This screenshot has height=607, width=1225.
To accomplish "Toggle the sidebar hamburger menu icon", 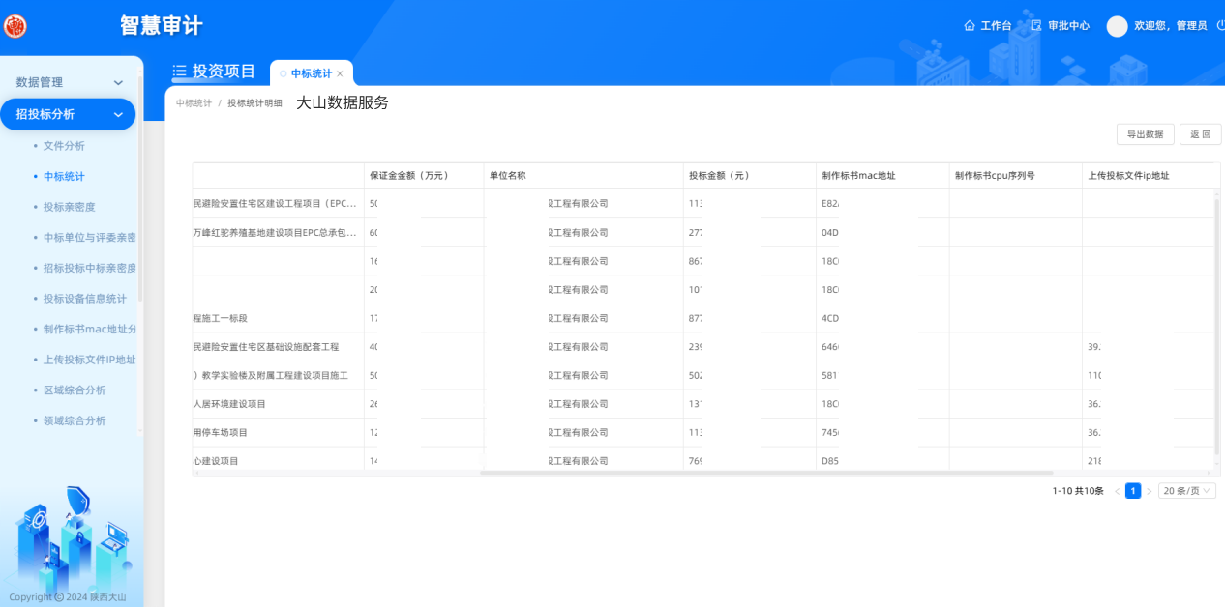I will [180, 72].
